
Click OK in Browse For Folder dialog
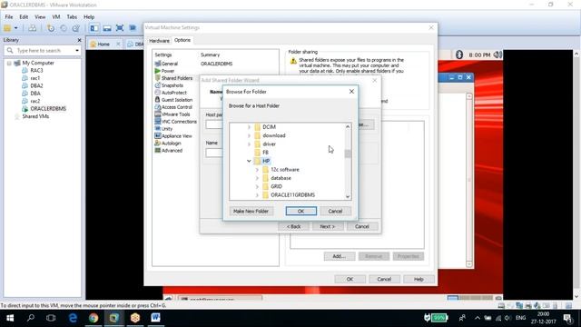click(300, 211)
